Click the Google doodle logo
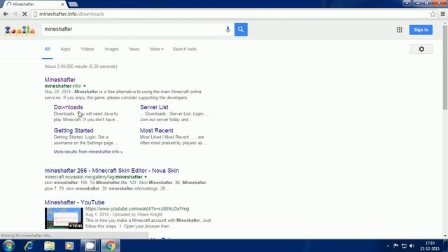 (20, 30)
